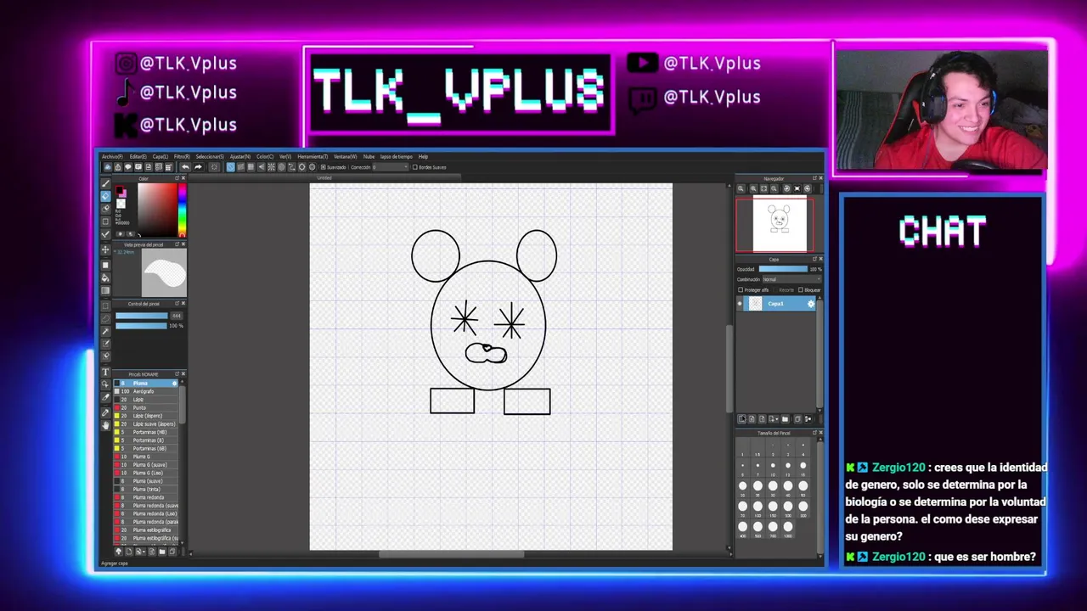Click the Undo arrow in top toolbar
Image resolution: width=1087 pixels, height=611 pixels.
pyautogui.click(x=185, y=167)
